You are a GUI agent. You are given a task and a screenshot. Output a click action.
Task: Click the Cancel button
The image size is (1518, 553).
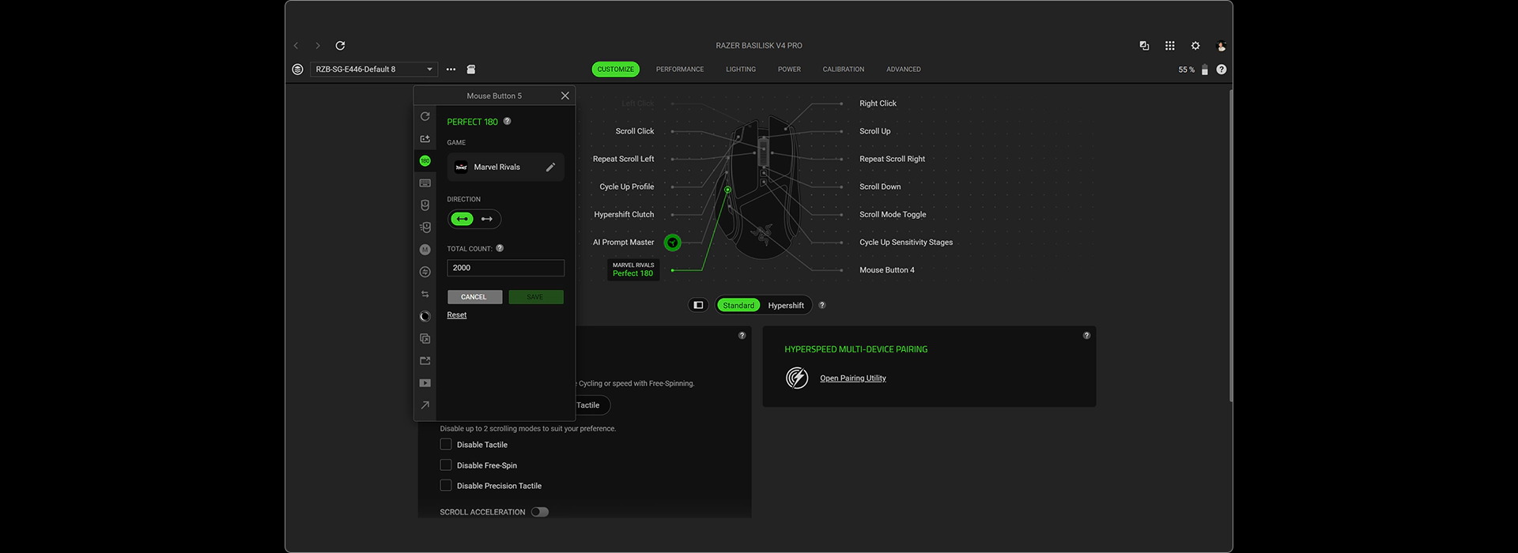(474, 297)
